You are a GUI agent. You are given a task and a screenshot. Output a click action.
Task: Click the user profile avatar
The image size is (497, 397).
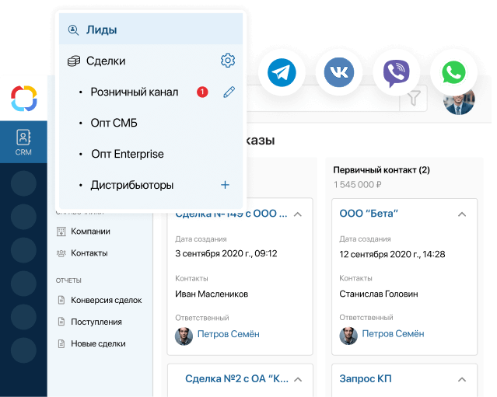[x=458, y=99]
